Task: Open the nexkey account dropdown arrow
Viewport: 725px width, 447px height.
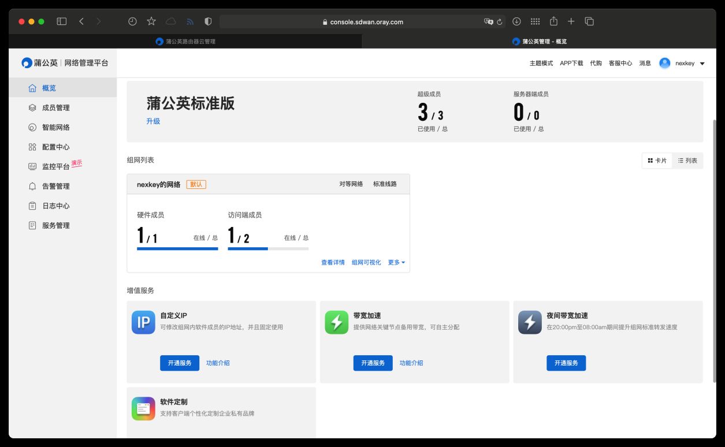Action: coord(702,64)
